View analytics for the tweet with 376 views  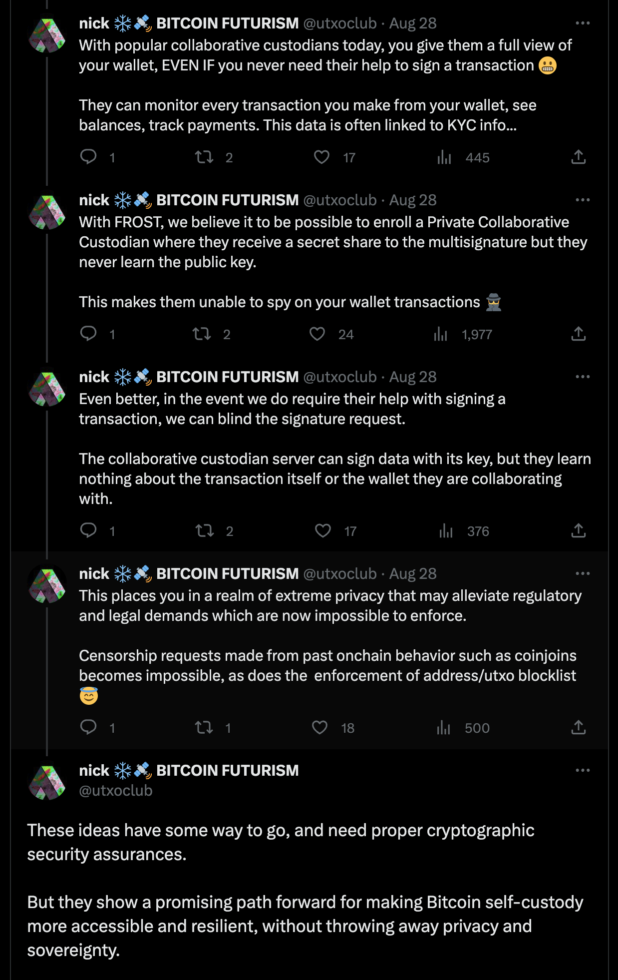446,530
